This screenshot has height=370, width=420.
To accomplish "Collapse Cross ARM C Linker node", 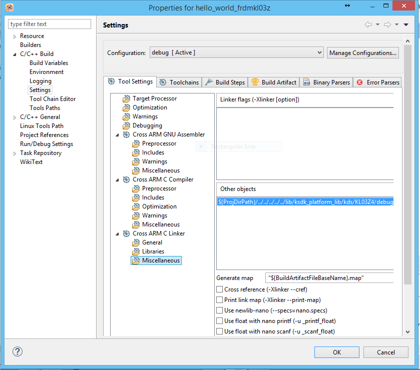I will point(117,234).
